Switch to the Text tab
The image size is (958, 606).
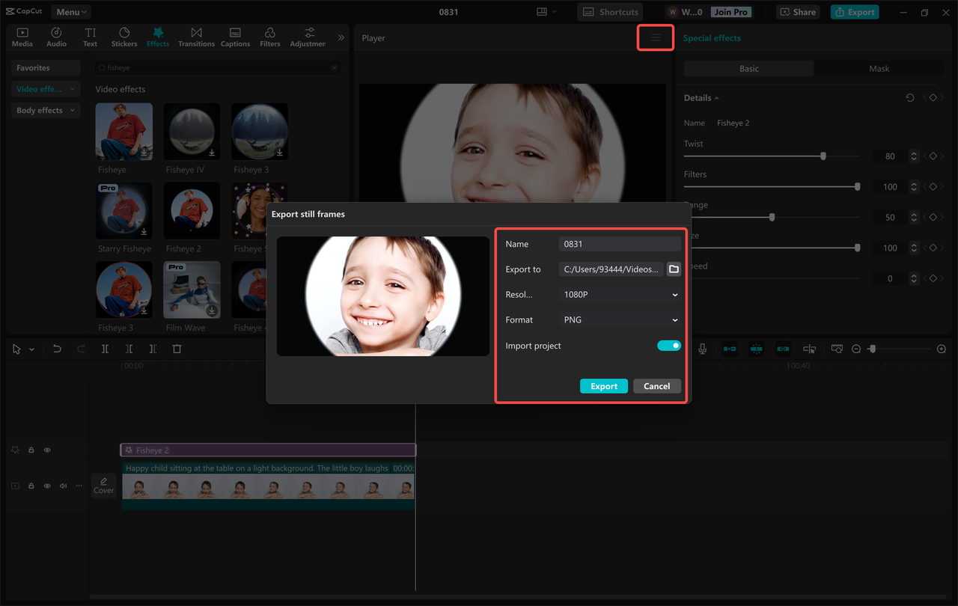point(90,37)
